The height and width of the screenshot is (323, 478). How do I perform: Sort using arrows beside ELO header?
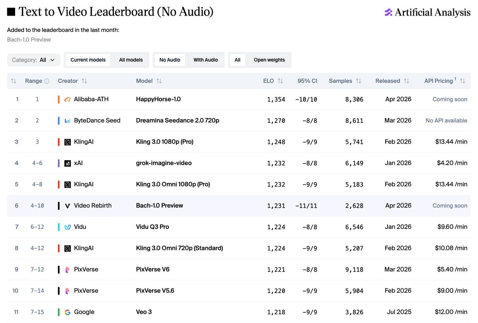click(280, 81)
